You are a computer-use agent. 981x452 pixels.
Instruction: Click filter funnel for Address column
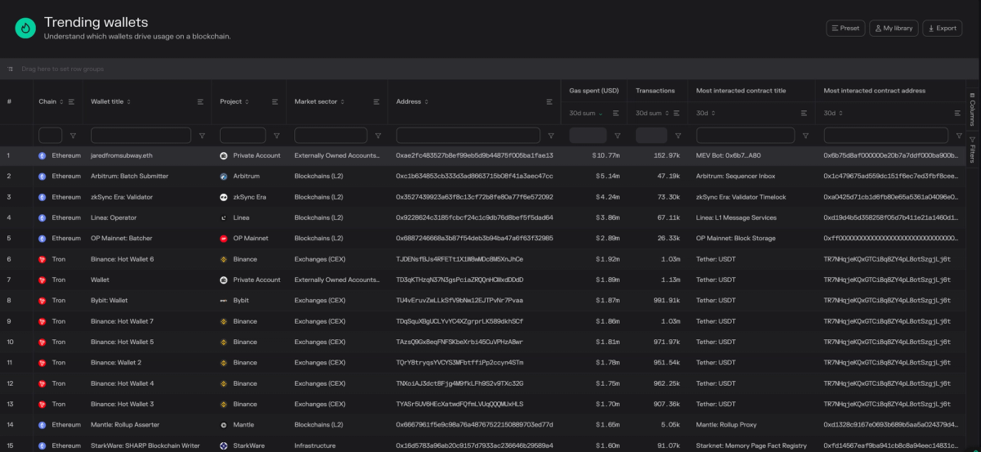[550, 136]
